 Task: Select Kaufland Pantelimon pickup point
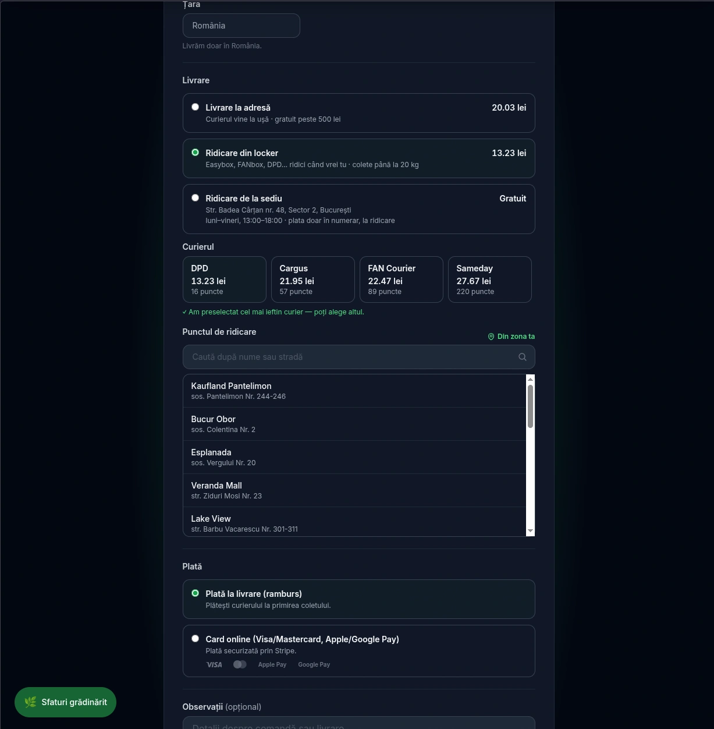[x=354, y=391]
